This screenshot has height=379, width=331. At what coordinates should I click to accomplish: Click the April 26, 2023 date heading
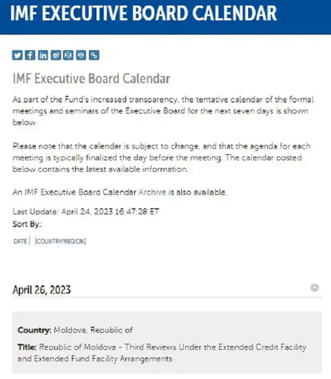pyautogui.click(x=41, y=290)
